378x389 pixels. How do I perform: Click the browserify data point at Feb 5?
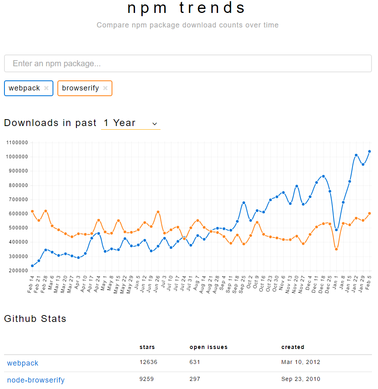[x=369, y=213]
